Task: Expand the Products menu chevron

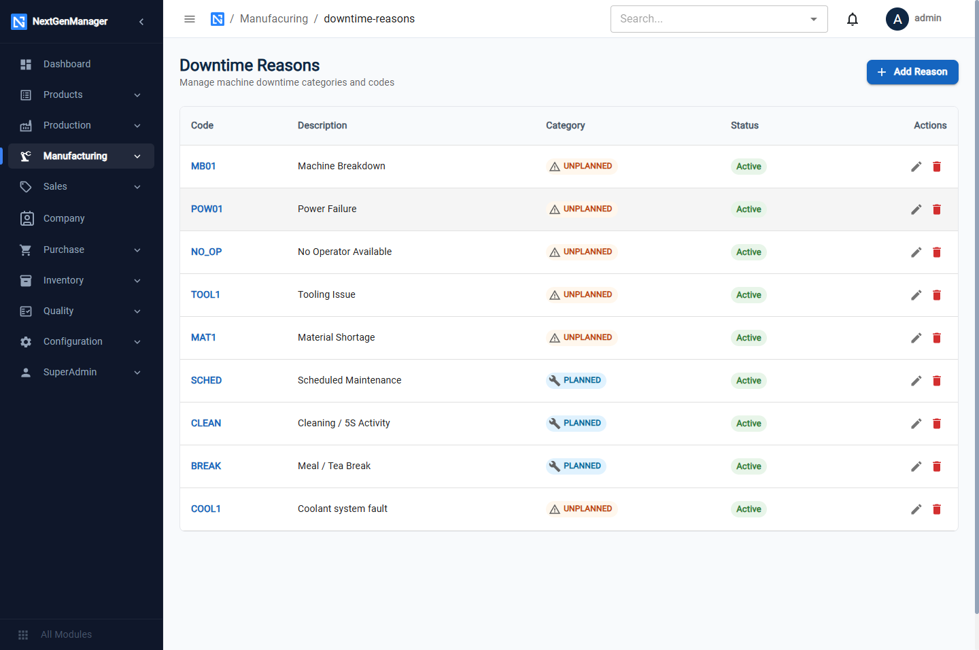Action: (x=137, y=95)
